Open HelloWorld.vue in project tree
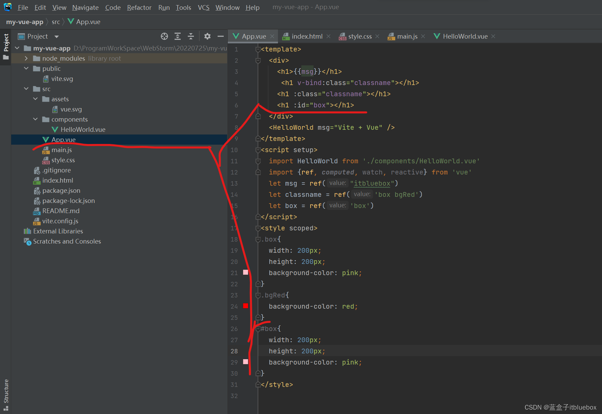This screenshot has width=602, height=414. [x=79, y=129]
